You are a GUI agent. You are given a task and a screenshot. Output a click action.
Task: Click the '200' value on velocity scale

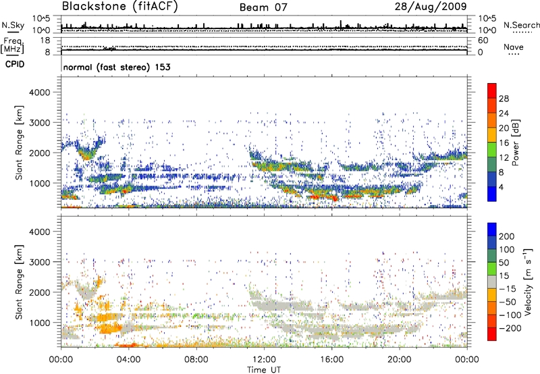507,236
